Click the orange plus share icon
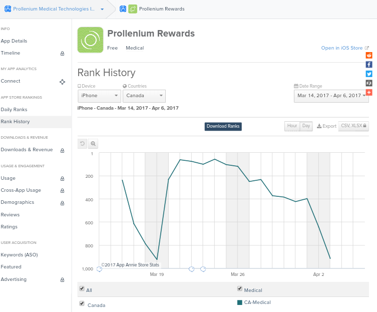The image size is (377, 312). tap(369, 92)
